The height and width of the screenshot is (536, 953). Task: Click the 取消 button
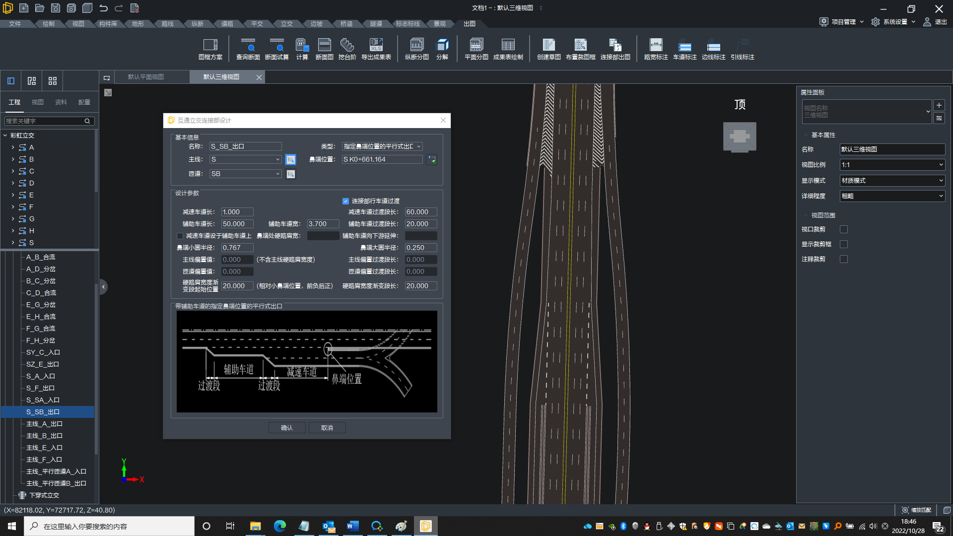click(327, 428)
